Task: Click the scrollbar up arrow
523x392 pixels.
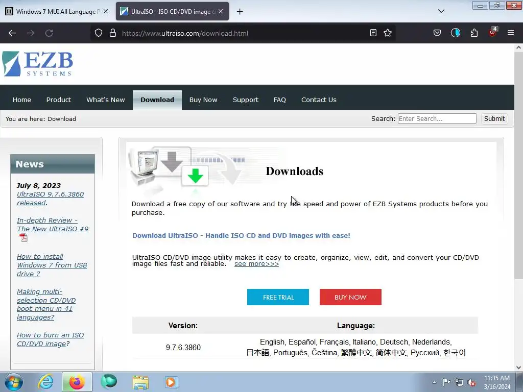Action: [518, 47]
